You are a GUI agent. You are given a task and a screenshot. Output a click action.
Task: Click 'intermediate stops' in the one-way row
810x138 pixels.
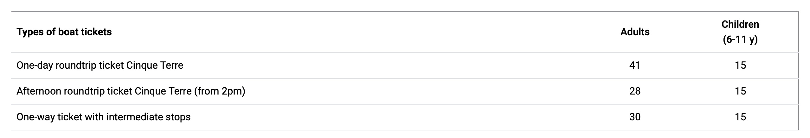[x=148, y=117]
